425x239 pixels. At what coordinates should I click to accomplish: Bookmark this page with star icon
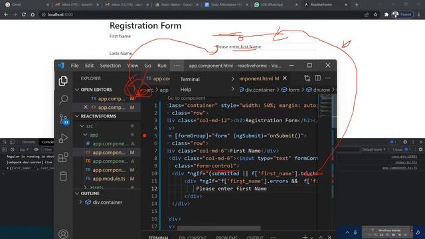pos(375,15)
